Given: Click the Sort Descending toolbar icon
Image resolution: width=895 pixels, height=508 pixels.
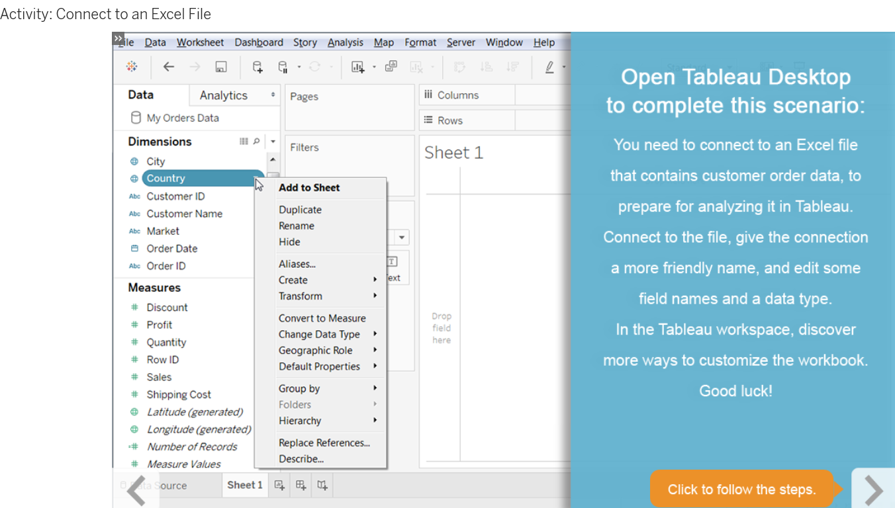Looking at the screenshot, I should click(512, 67).
